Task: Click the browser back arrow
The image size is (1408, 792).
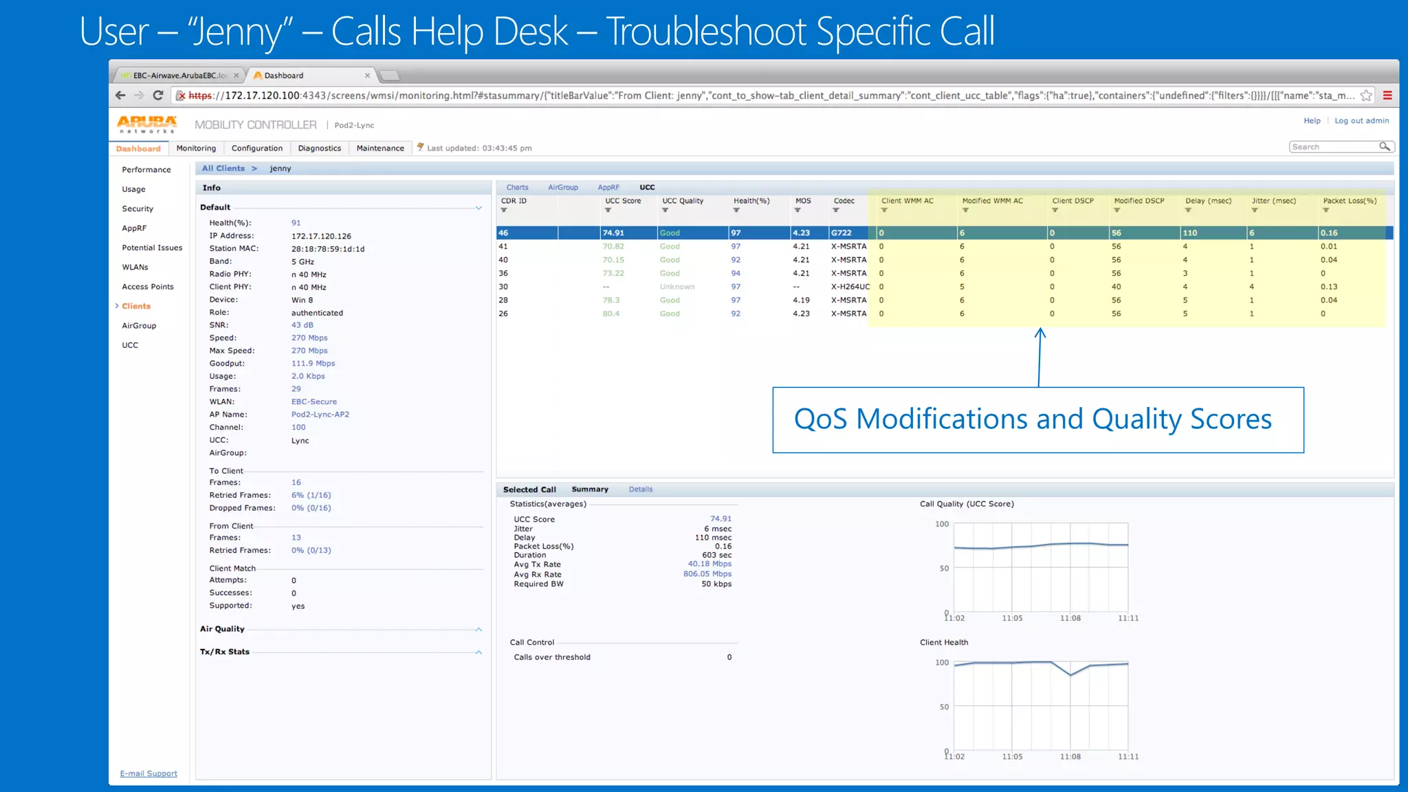Action: (x=121, y=96)
